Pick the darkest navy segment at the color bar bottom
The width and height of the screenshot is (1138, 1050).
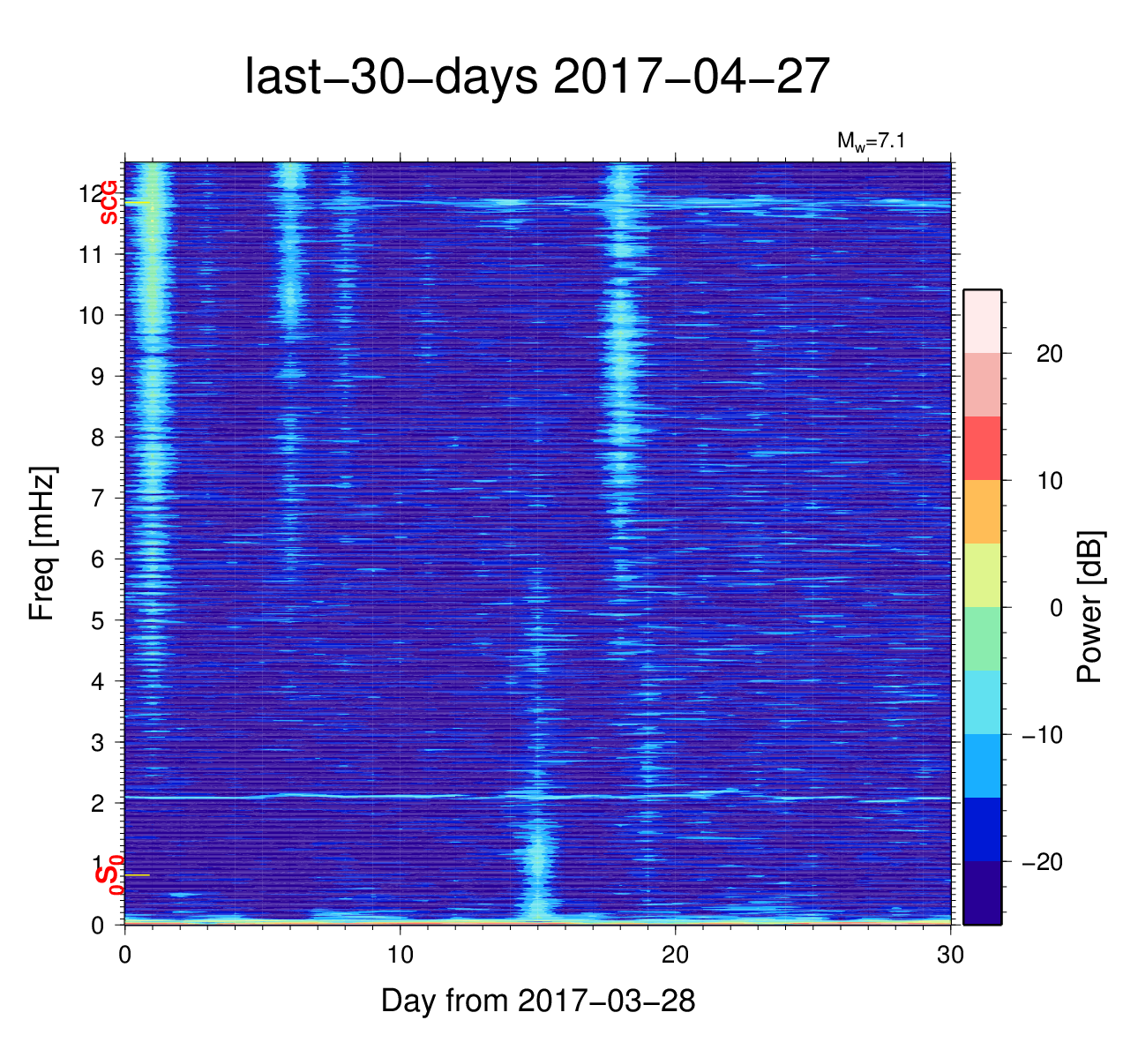[982, 893]
